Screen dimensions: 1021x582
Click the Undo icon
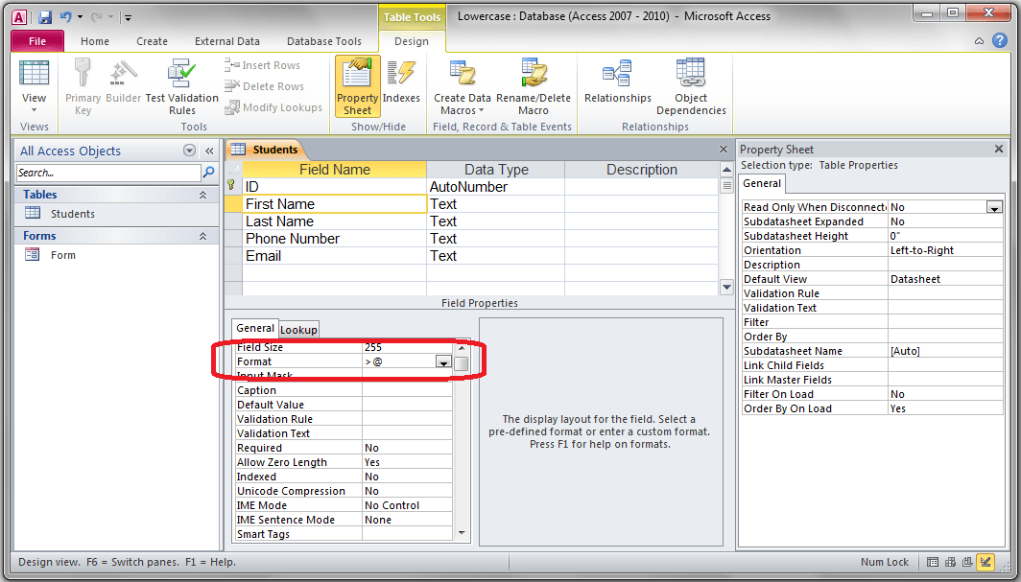click(66, 17)
